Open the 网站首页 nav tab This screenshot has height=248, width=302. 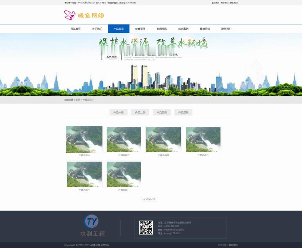coord(75,29)
